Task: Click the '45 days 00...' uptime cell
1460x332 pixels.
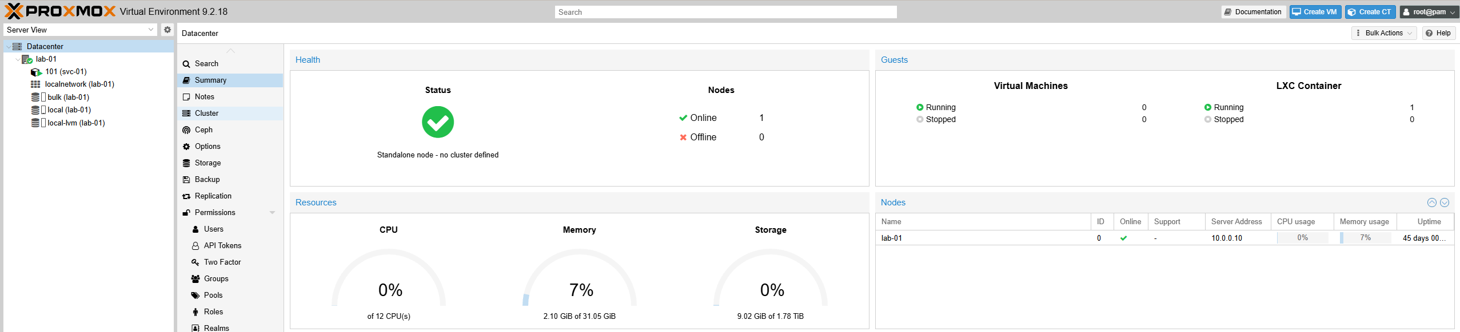Action: pyautogui.click(x=1425, y=238)
